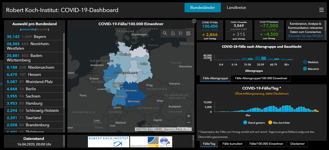The image size is (329, 150).
Task: Click the map search magnifier icon
Action: 165,33
